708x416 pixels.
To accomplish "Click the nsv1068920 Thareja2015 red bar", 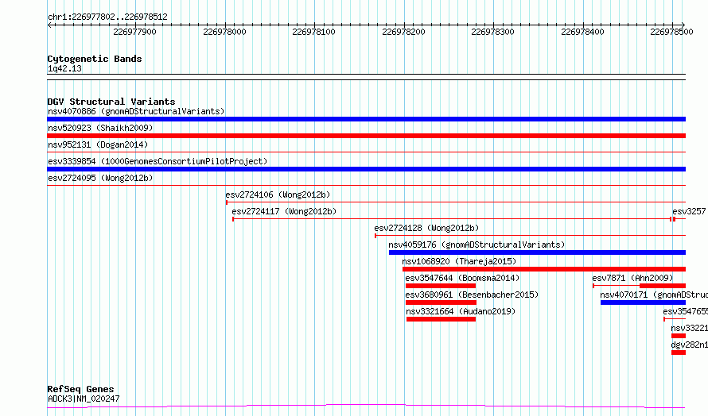I will [544, 269].
